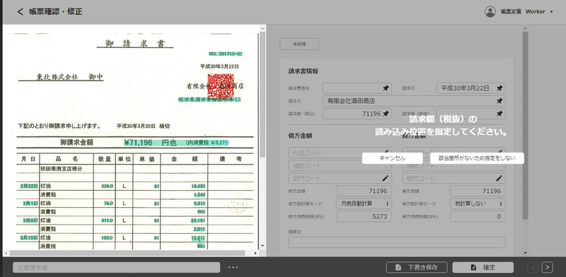This screenshot has width=566, height=277.
Task: Click the pin icon beside 請求額(税込) value
Action: point(386,114)
